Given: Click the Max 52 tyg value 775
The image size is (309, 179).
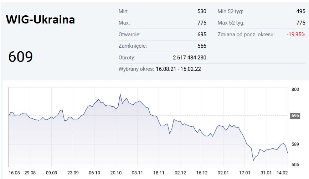Looking at the screenshot, I should pos(301,23).
